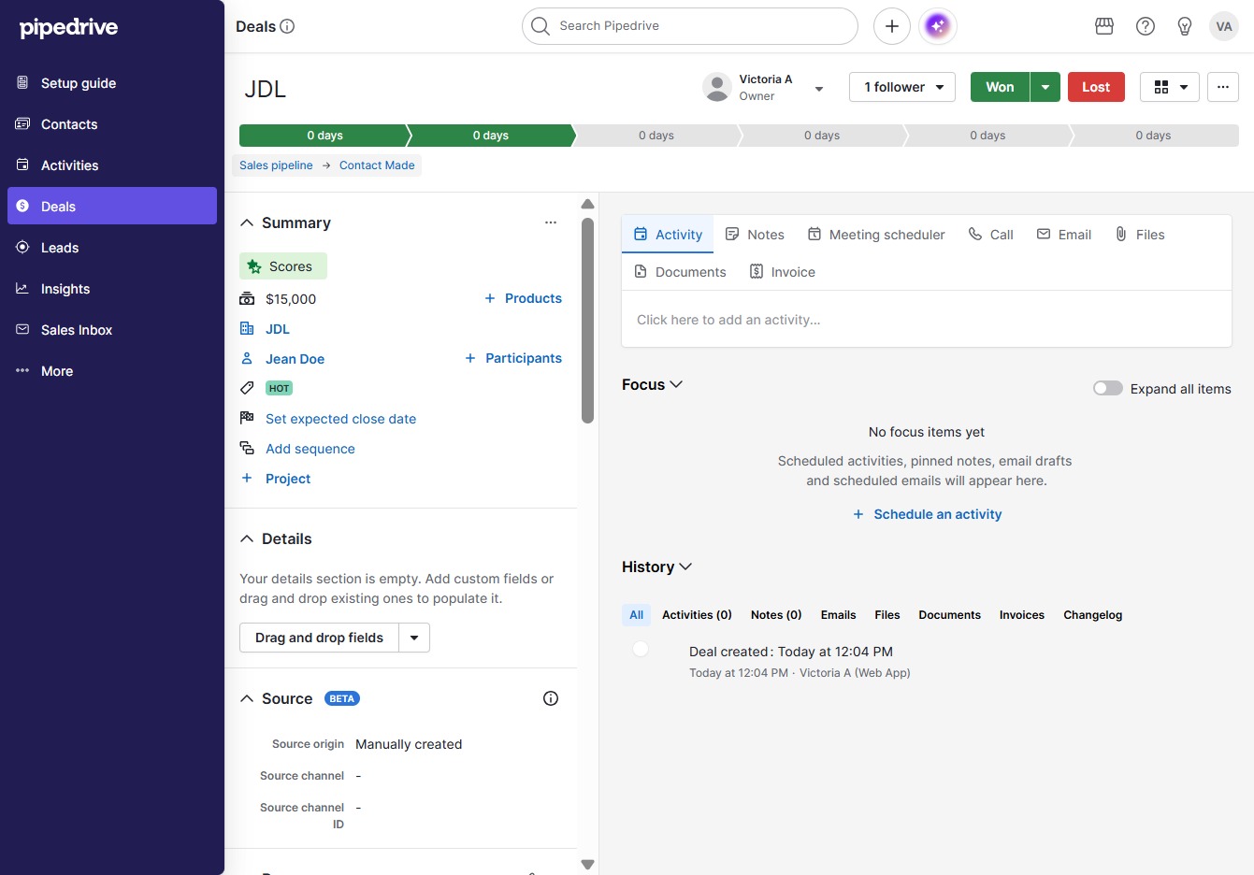Select the third pipeline stage segment
This screenshot has height=875, width=1254.
(656, 136)
